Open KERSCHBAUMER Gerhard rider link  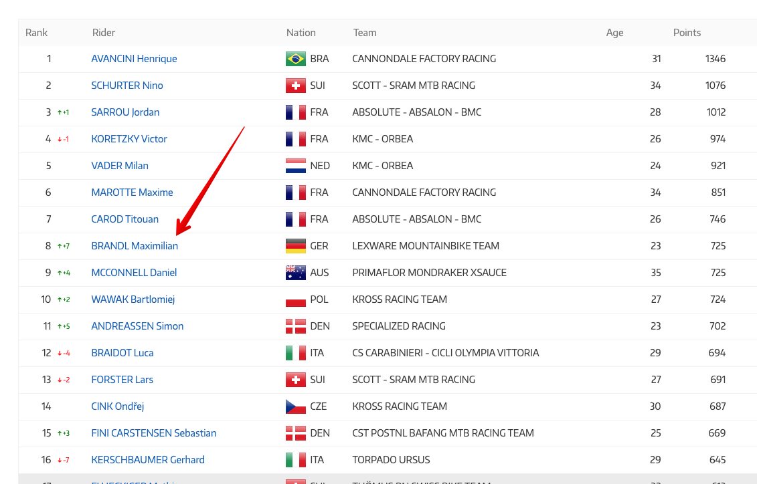pyautogui.click(x=148, y=460)
